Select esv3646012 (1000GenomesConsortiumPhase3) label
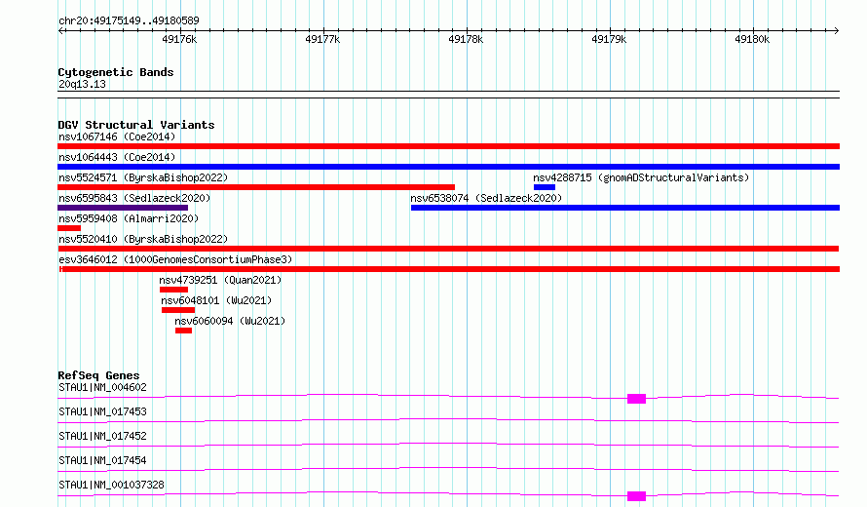Image resolution: width=867 pixels, height=507 pixels. pos(175,259)
